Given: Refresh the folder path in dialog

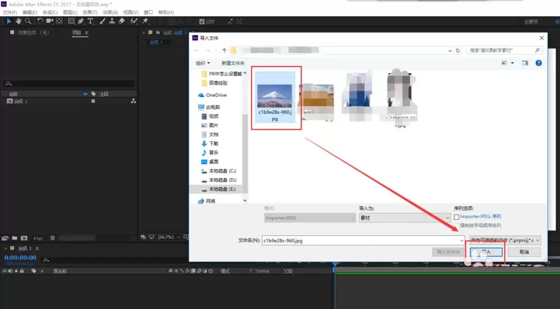Looking at the screenshot, I should pos(458,51).
